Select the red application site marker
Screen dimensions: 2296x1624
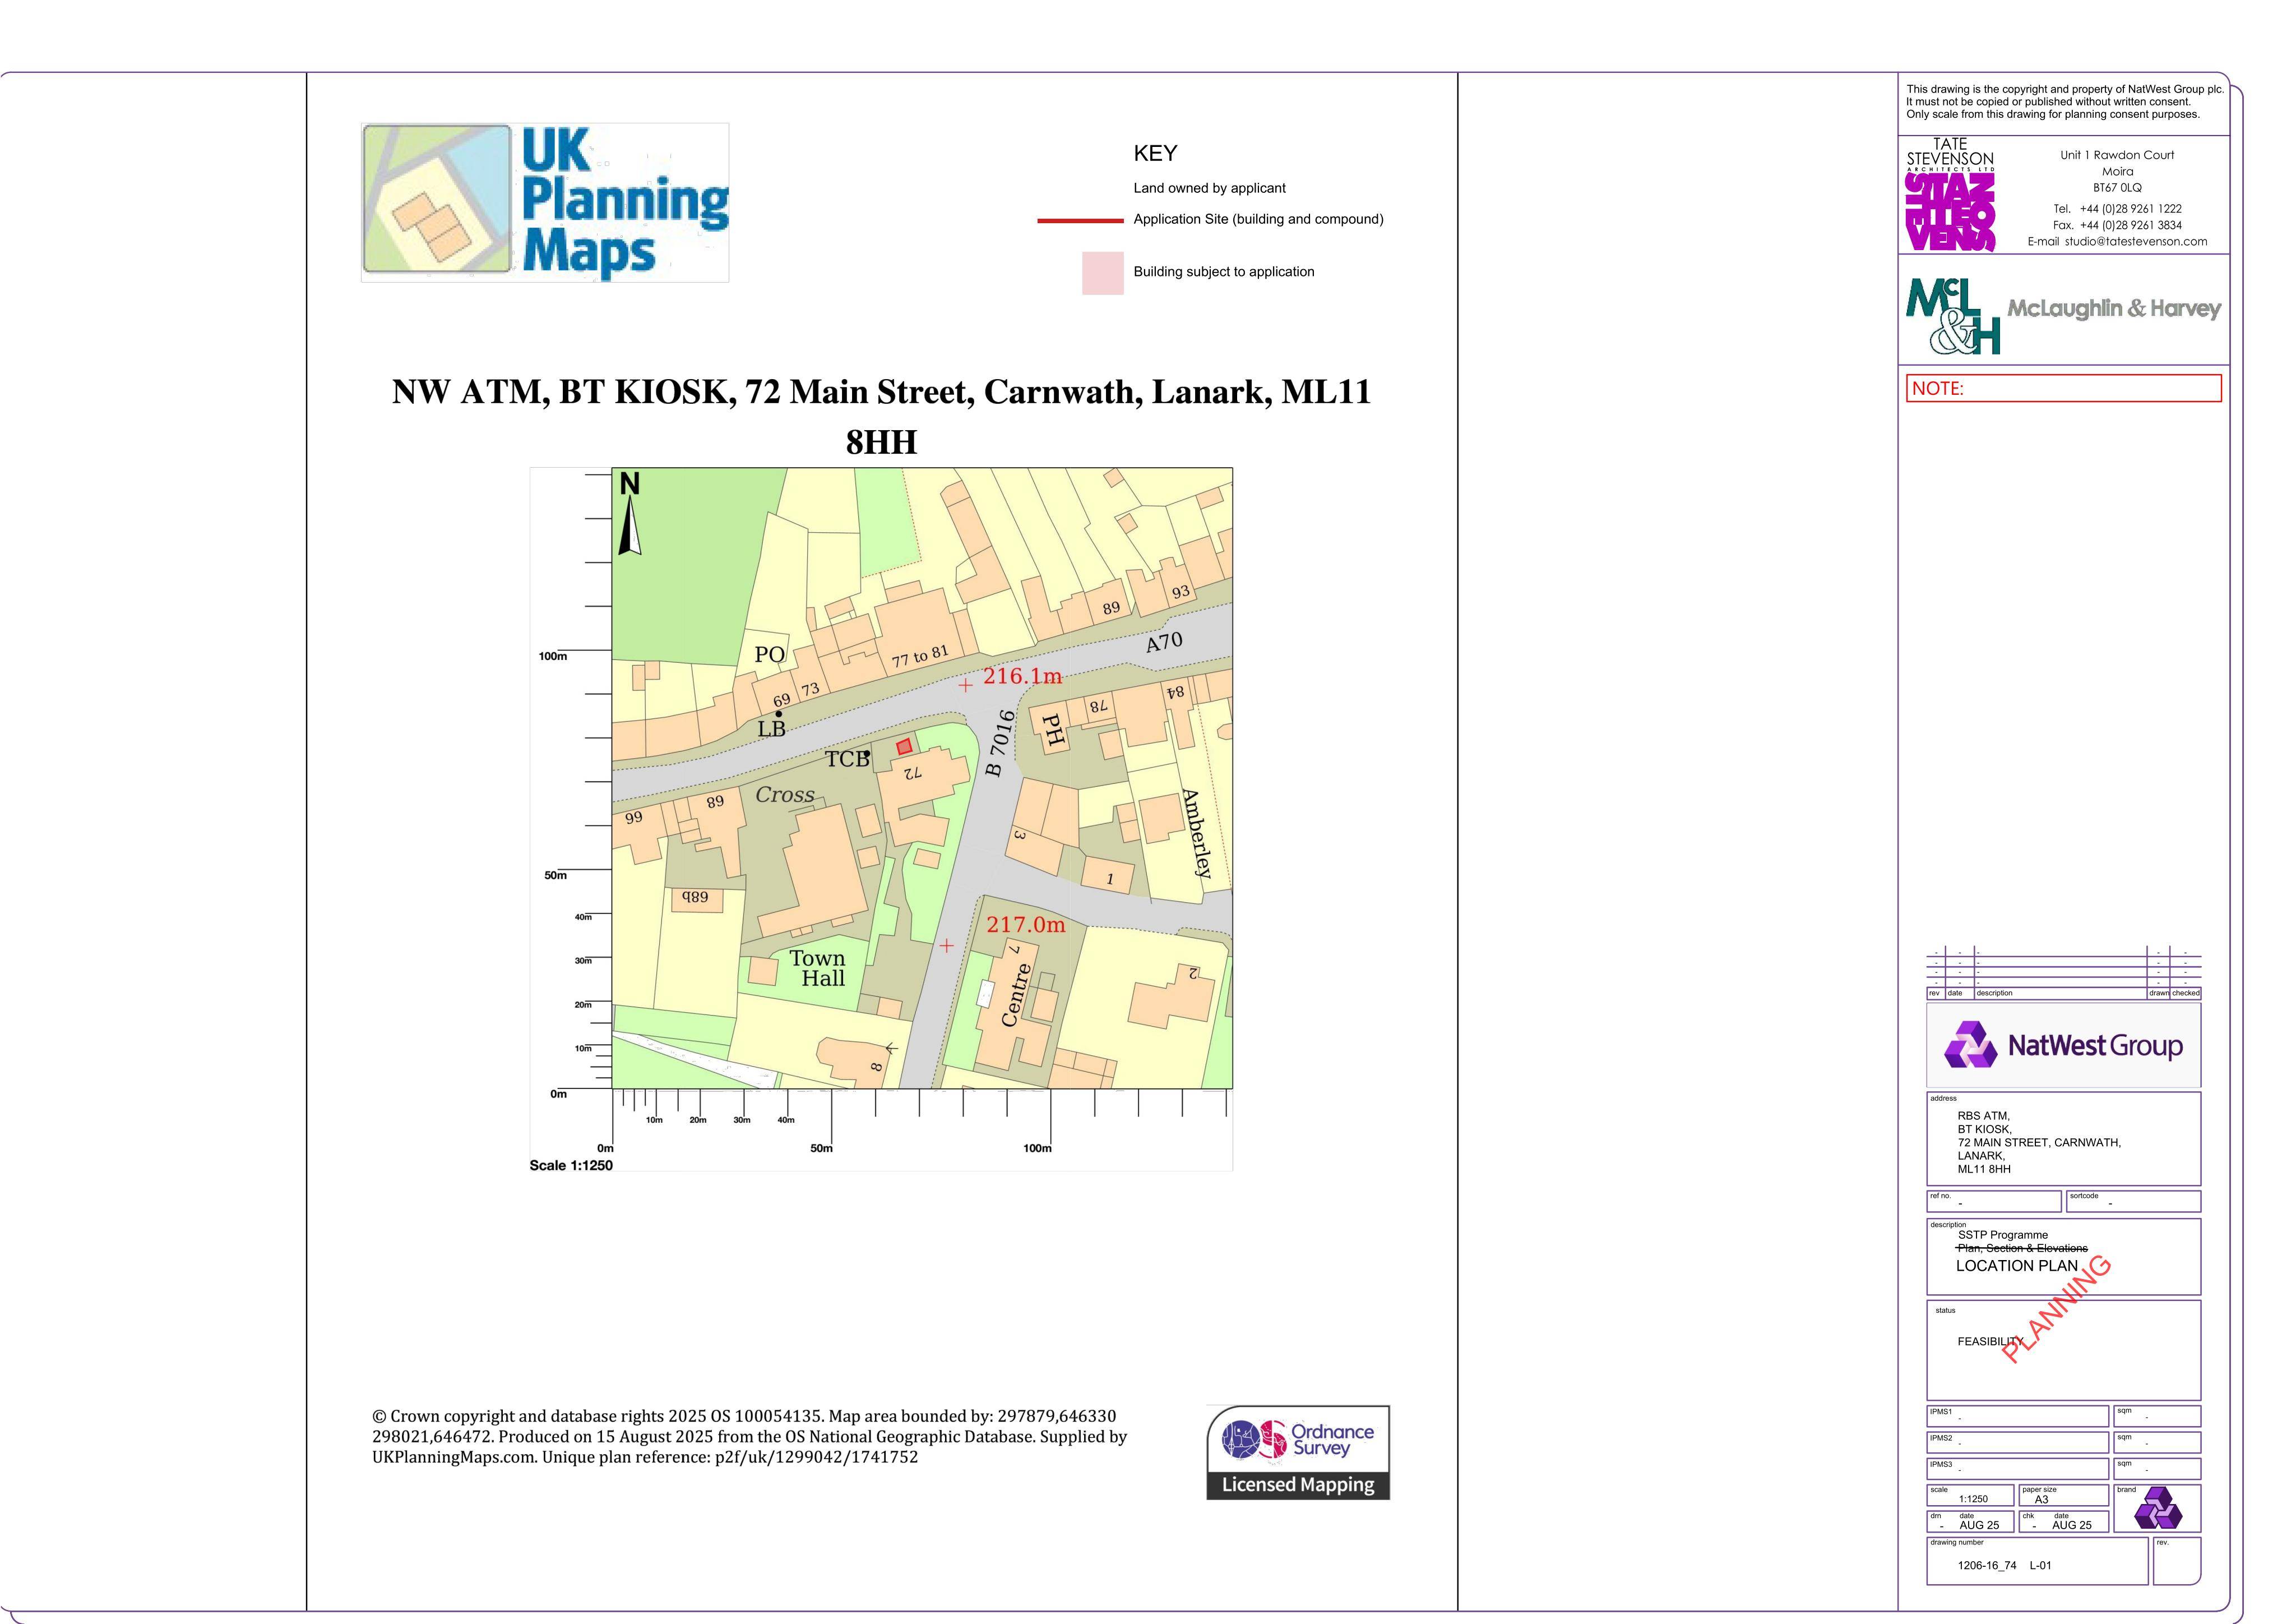pos(904,746)
